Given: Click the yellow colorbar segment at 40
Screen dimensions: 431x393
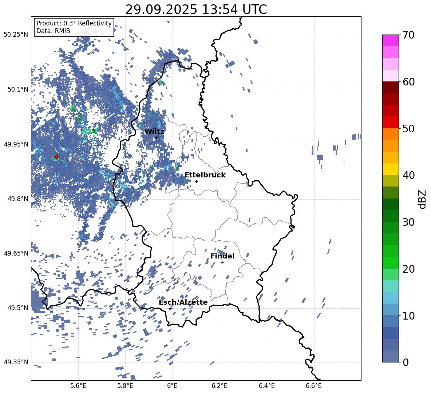Looking at the screenshot, I should click(390, 169).
